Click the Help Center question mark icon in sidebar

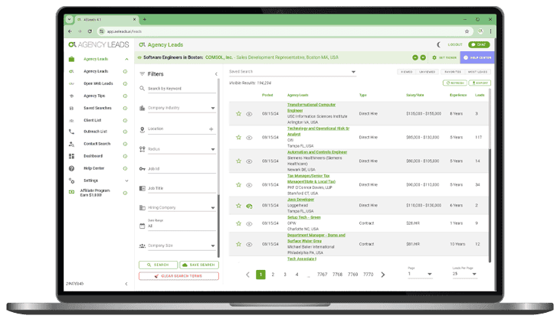coord(71,168)
